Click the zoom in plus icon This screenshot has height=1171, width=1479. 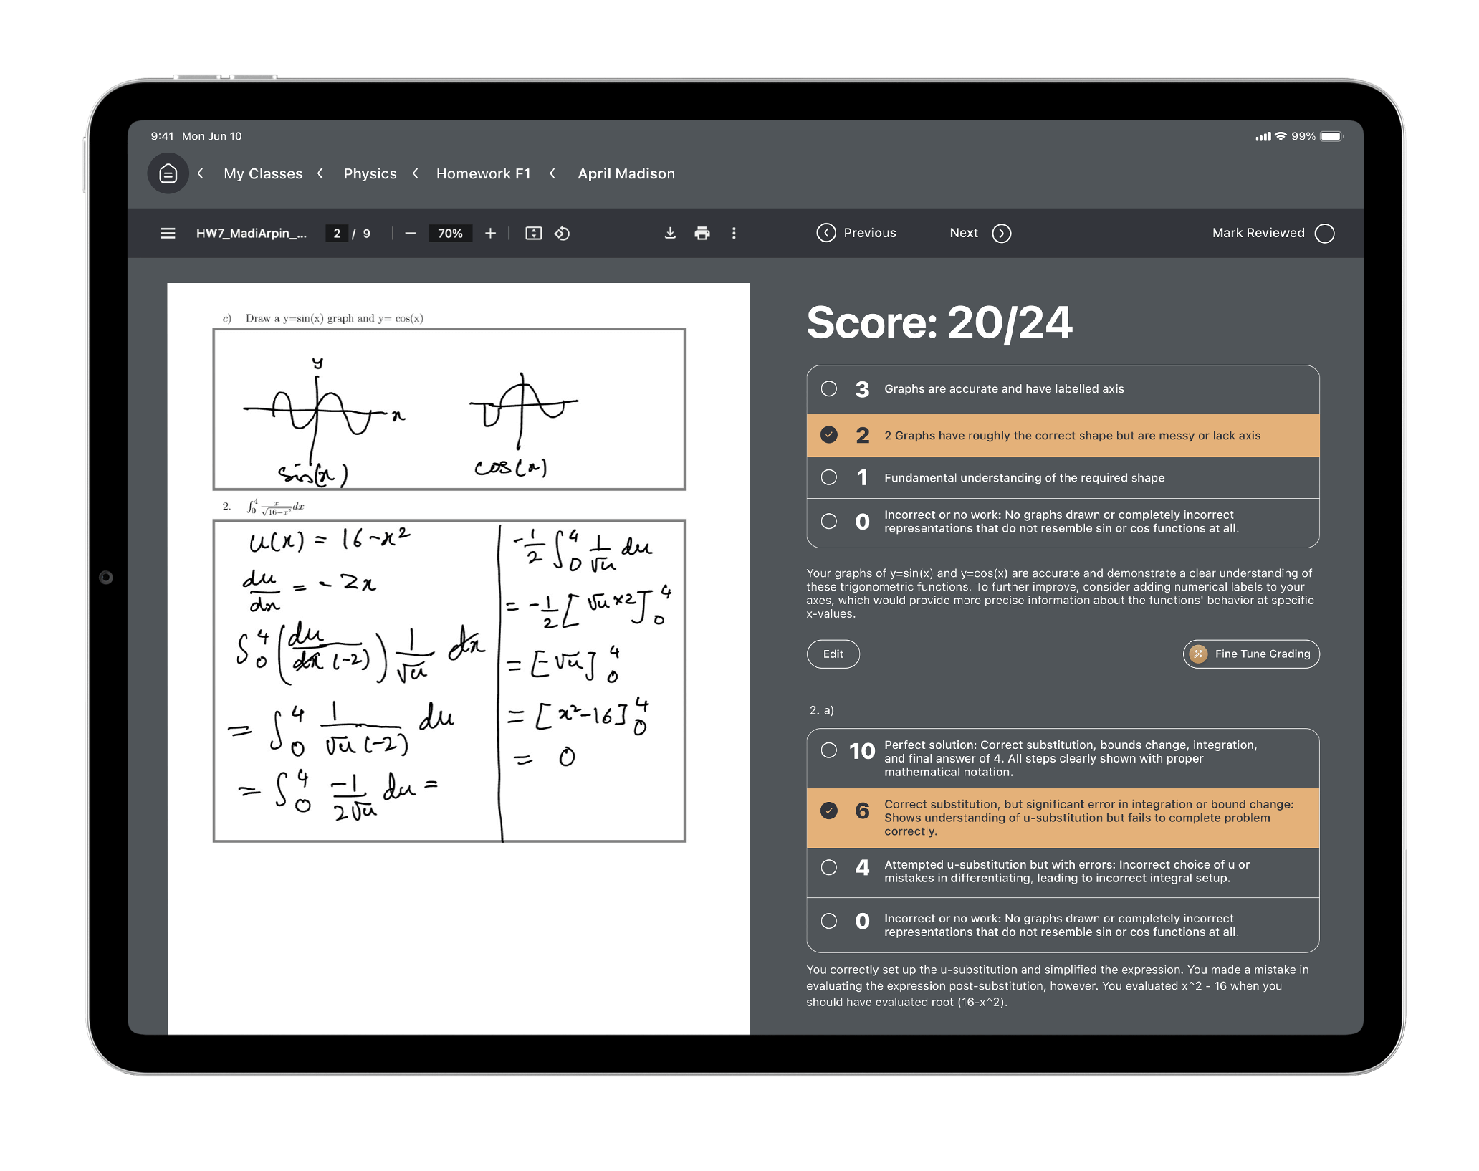tap(490, 233)
